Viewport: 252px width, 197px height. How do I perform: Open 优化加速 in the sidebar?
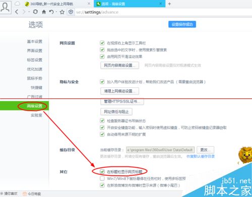(x=35, y=69)
